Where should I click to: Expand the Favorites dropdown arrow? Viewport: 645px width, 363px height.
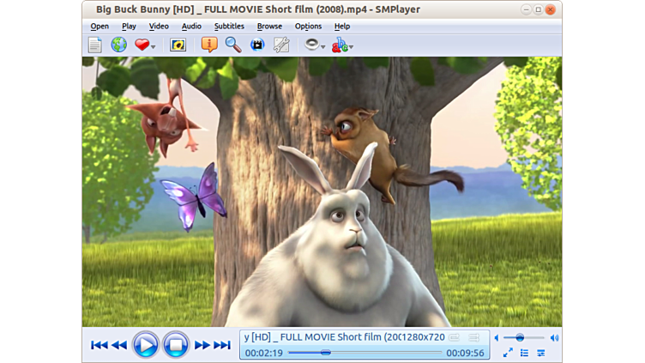(154, 46)
